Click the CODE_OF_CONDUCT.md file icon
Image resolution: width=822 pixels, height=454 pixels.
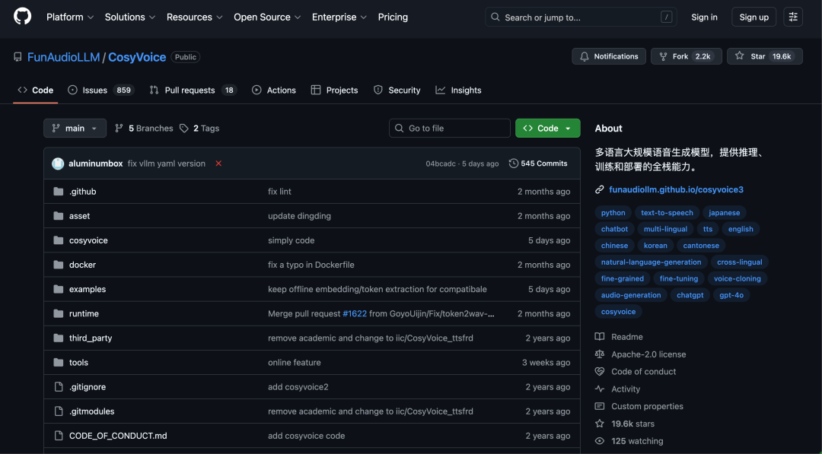tap(59, 436)
